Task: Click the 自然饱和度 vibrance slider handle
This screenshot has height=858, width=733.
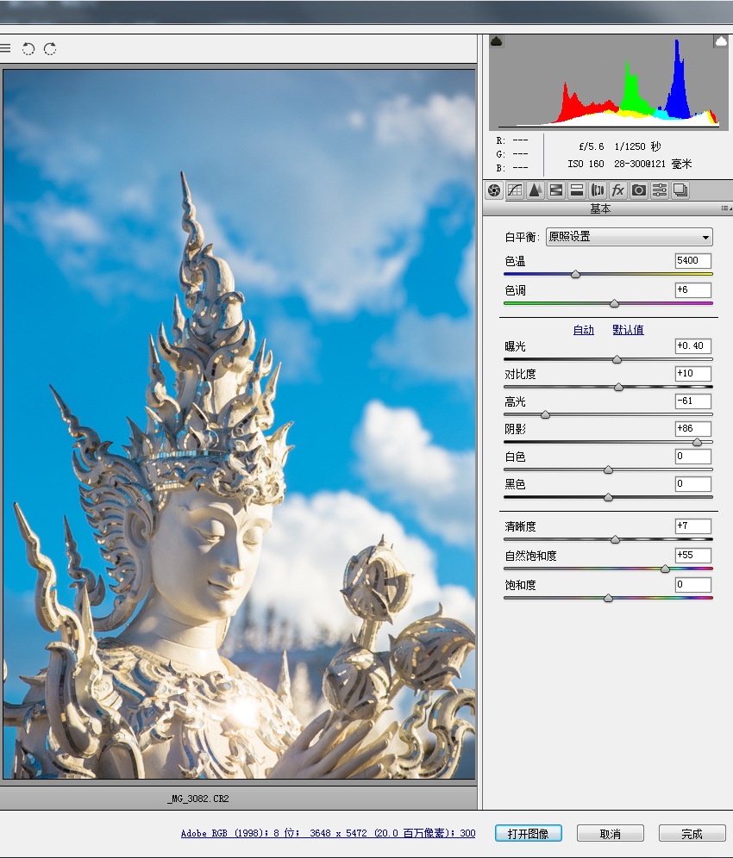Action: coord(665,569)
